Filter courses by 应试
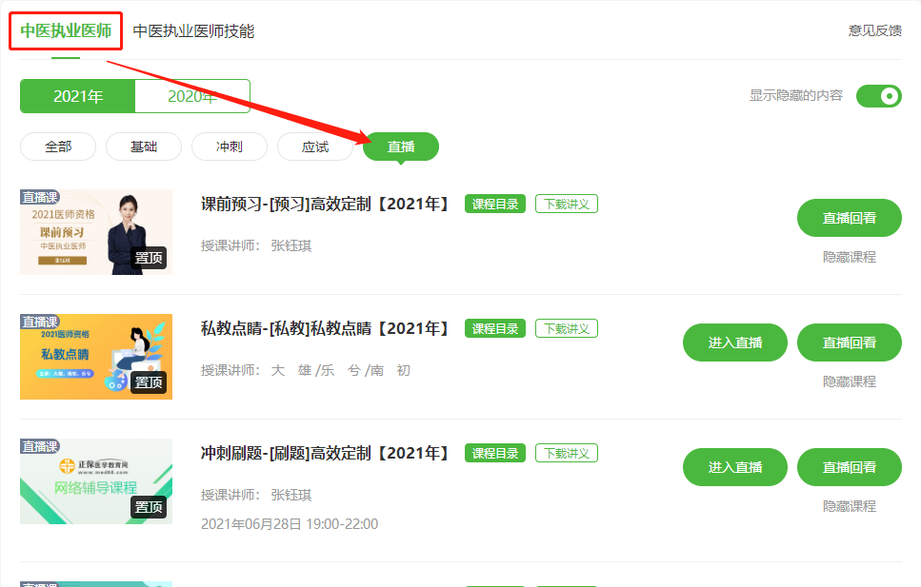Screen dimensions: 921x587 pyautogui.click(x=315, y=147)
